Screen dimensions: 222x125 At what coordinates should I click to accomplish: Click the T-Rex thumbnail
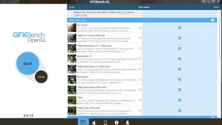72,100
